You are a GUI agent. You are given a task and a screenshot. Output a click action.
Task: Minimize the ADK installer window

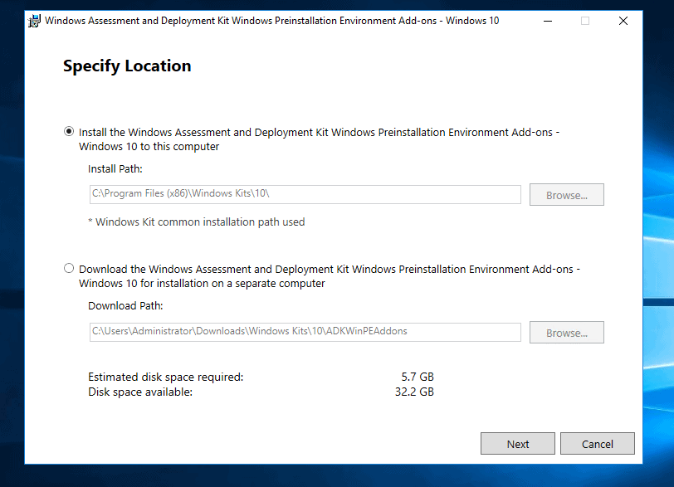(x=547, y=20)
